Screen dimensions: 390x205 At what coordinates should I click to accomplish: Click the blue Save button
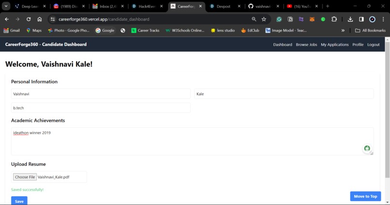[19, 201]
